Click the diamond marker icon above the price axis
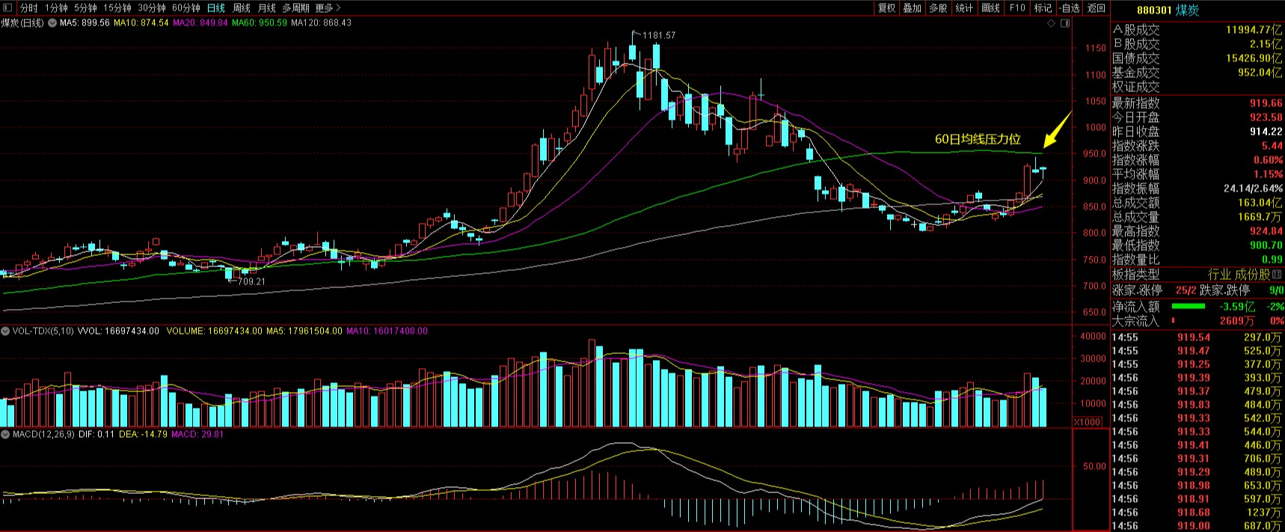The image size is (1285, 532). tap(1051, 23)
